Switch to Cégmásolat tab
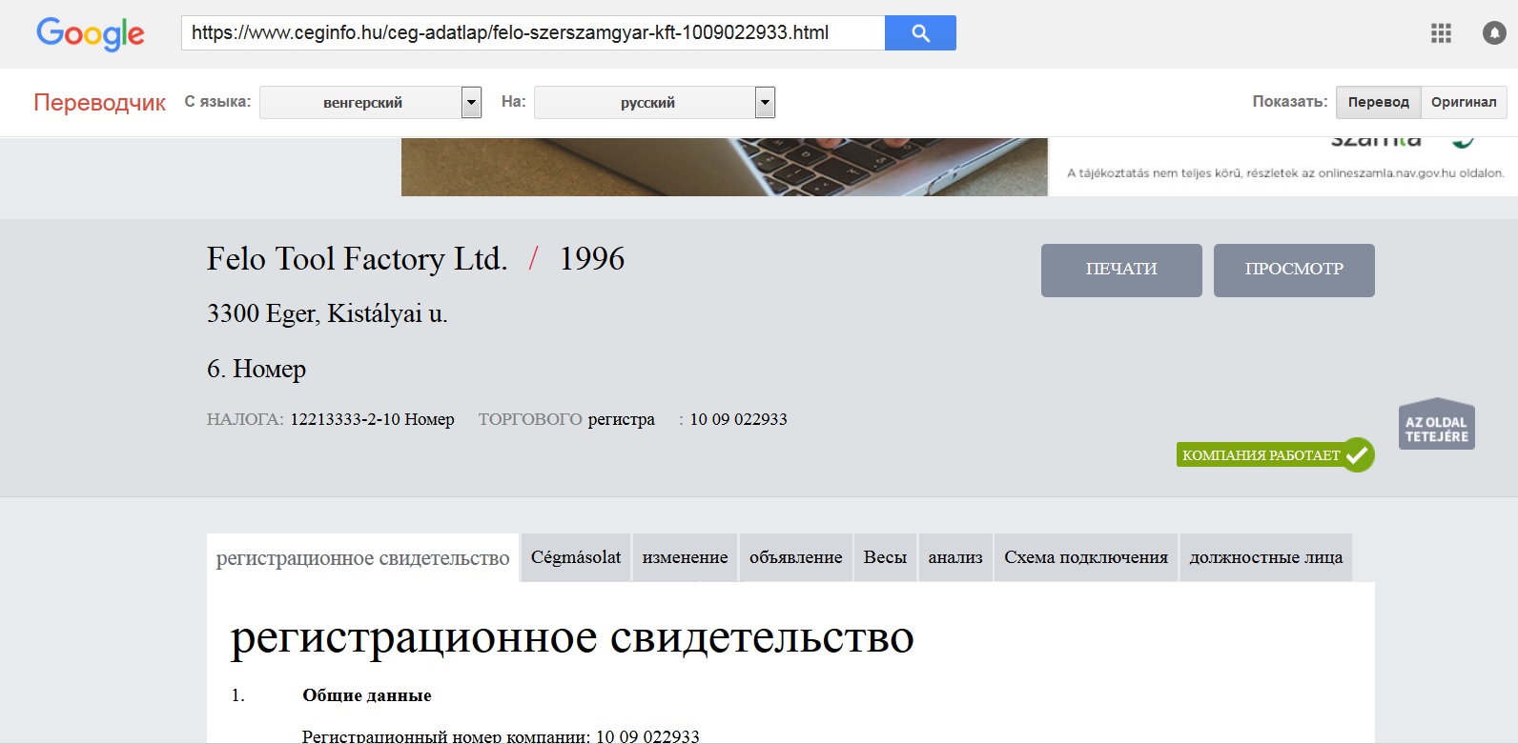The width and height of the screenshot is (1518, 744). [576, 557]
